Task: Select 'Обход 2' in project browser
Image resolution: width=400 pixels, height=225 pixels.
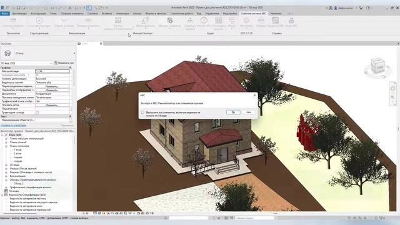Action: (x=18, y=183)
